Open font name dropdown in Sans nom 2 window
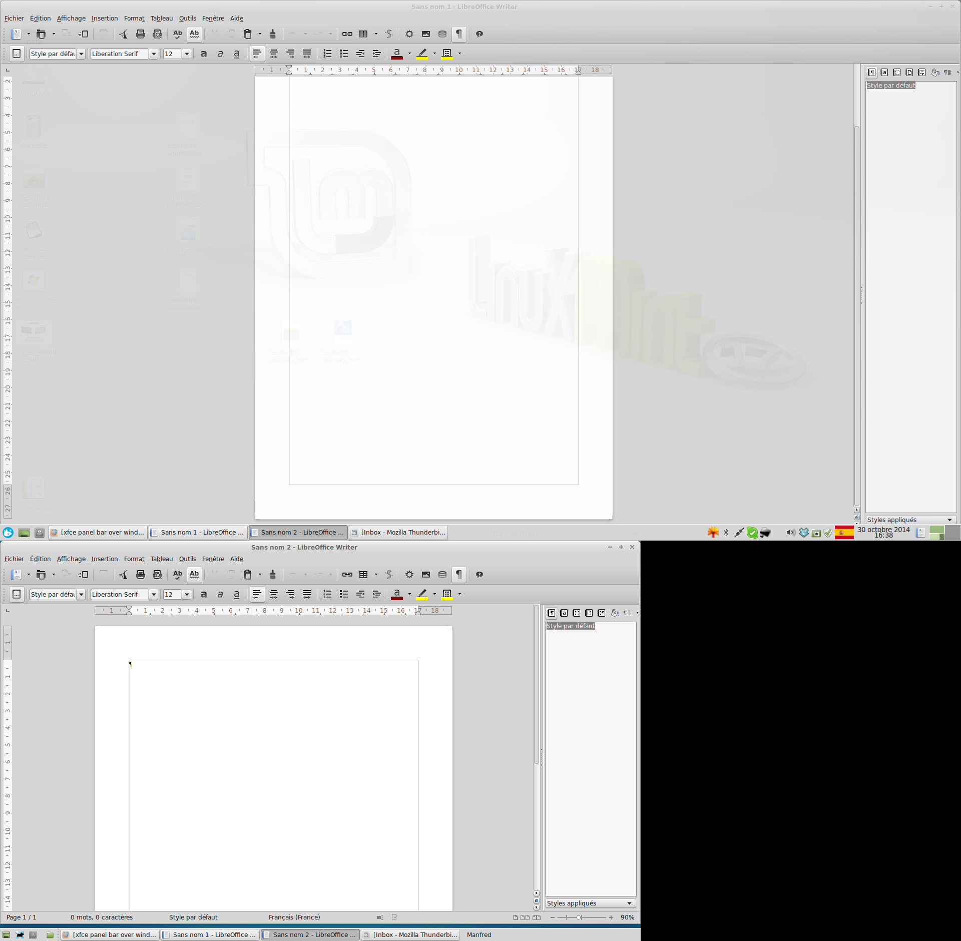961x941 pixels. coord(154,594)
